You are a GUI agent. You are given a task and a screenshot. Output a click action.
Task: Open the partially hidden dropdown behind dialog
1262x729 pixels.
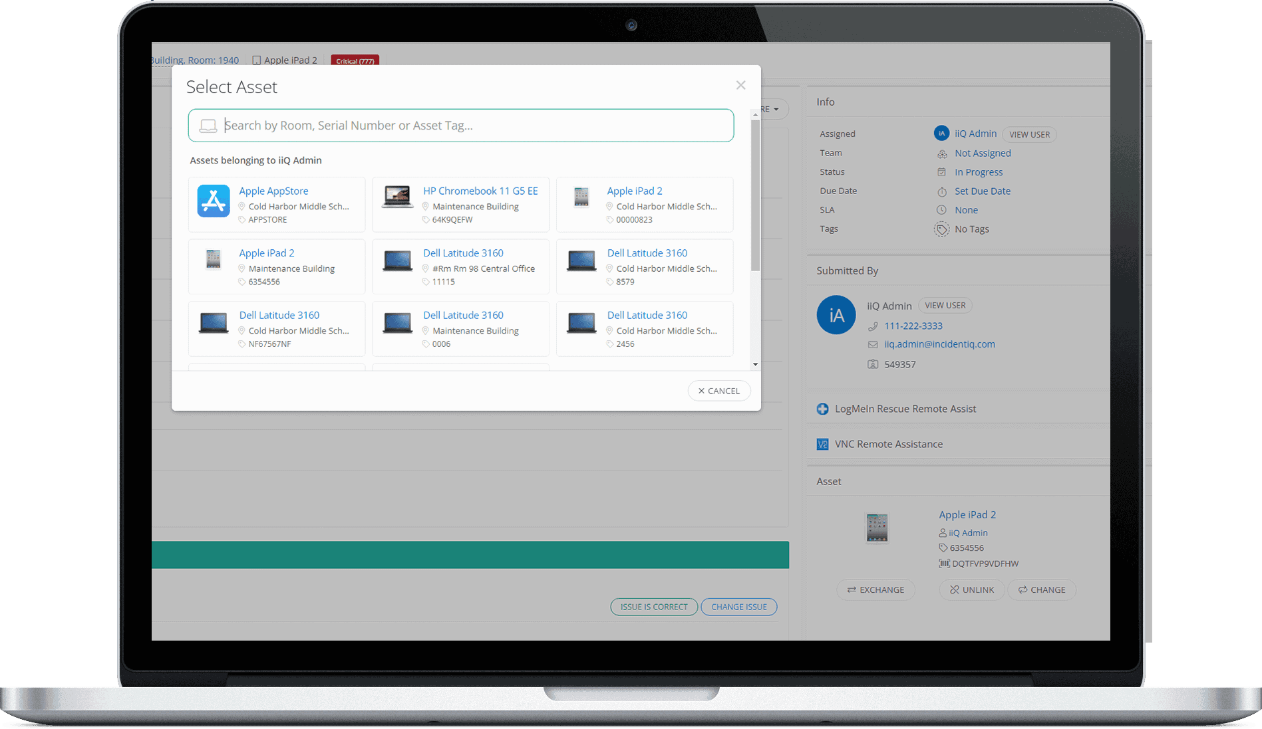click(774, 109)
